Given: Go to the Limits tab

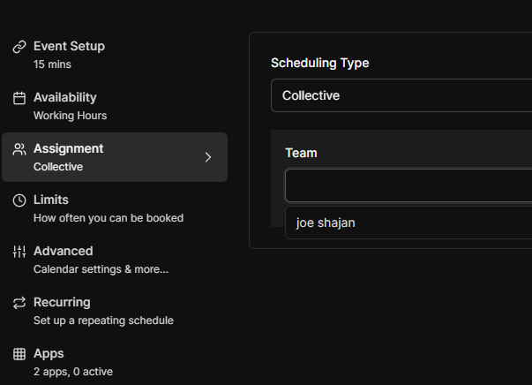Looking at the screenshot, I should point(51,200).
